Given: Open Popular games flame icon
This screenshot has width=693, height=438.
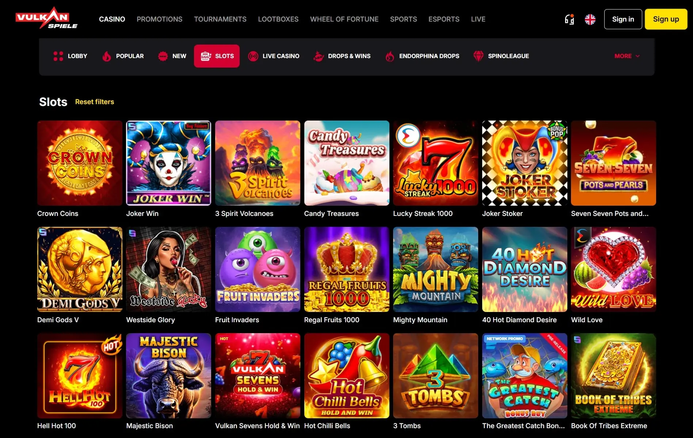Looking at the screenshot, I should pos(106,56).
